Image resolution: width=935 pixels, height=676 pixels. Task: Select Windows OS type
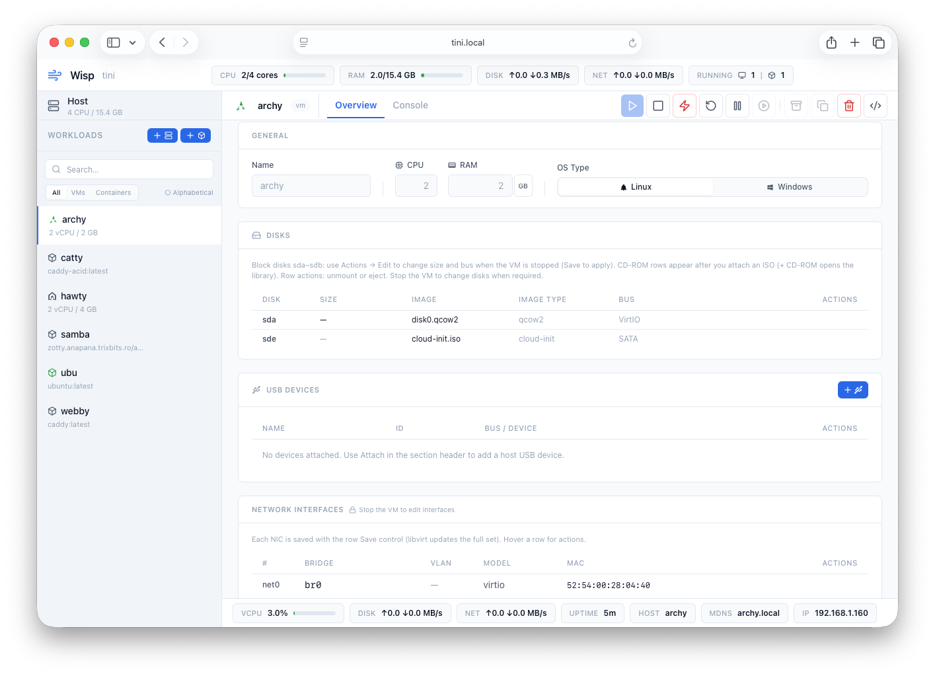tap(790, 187)
